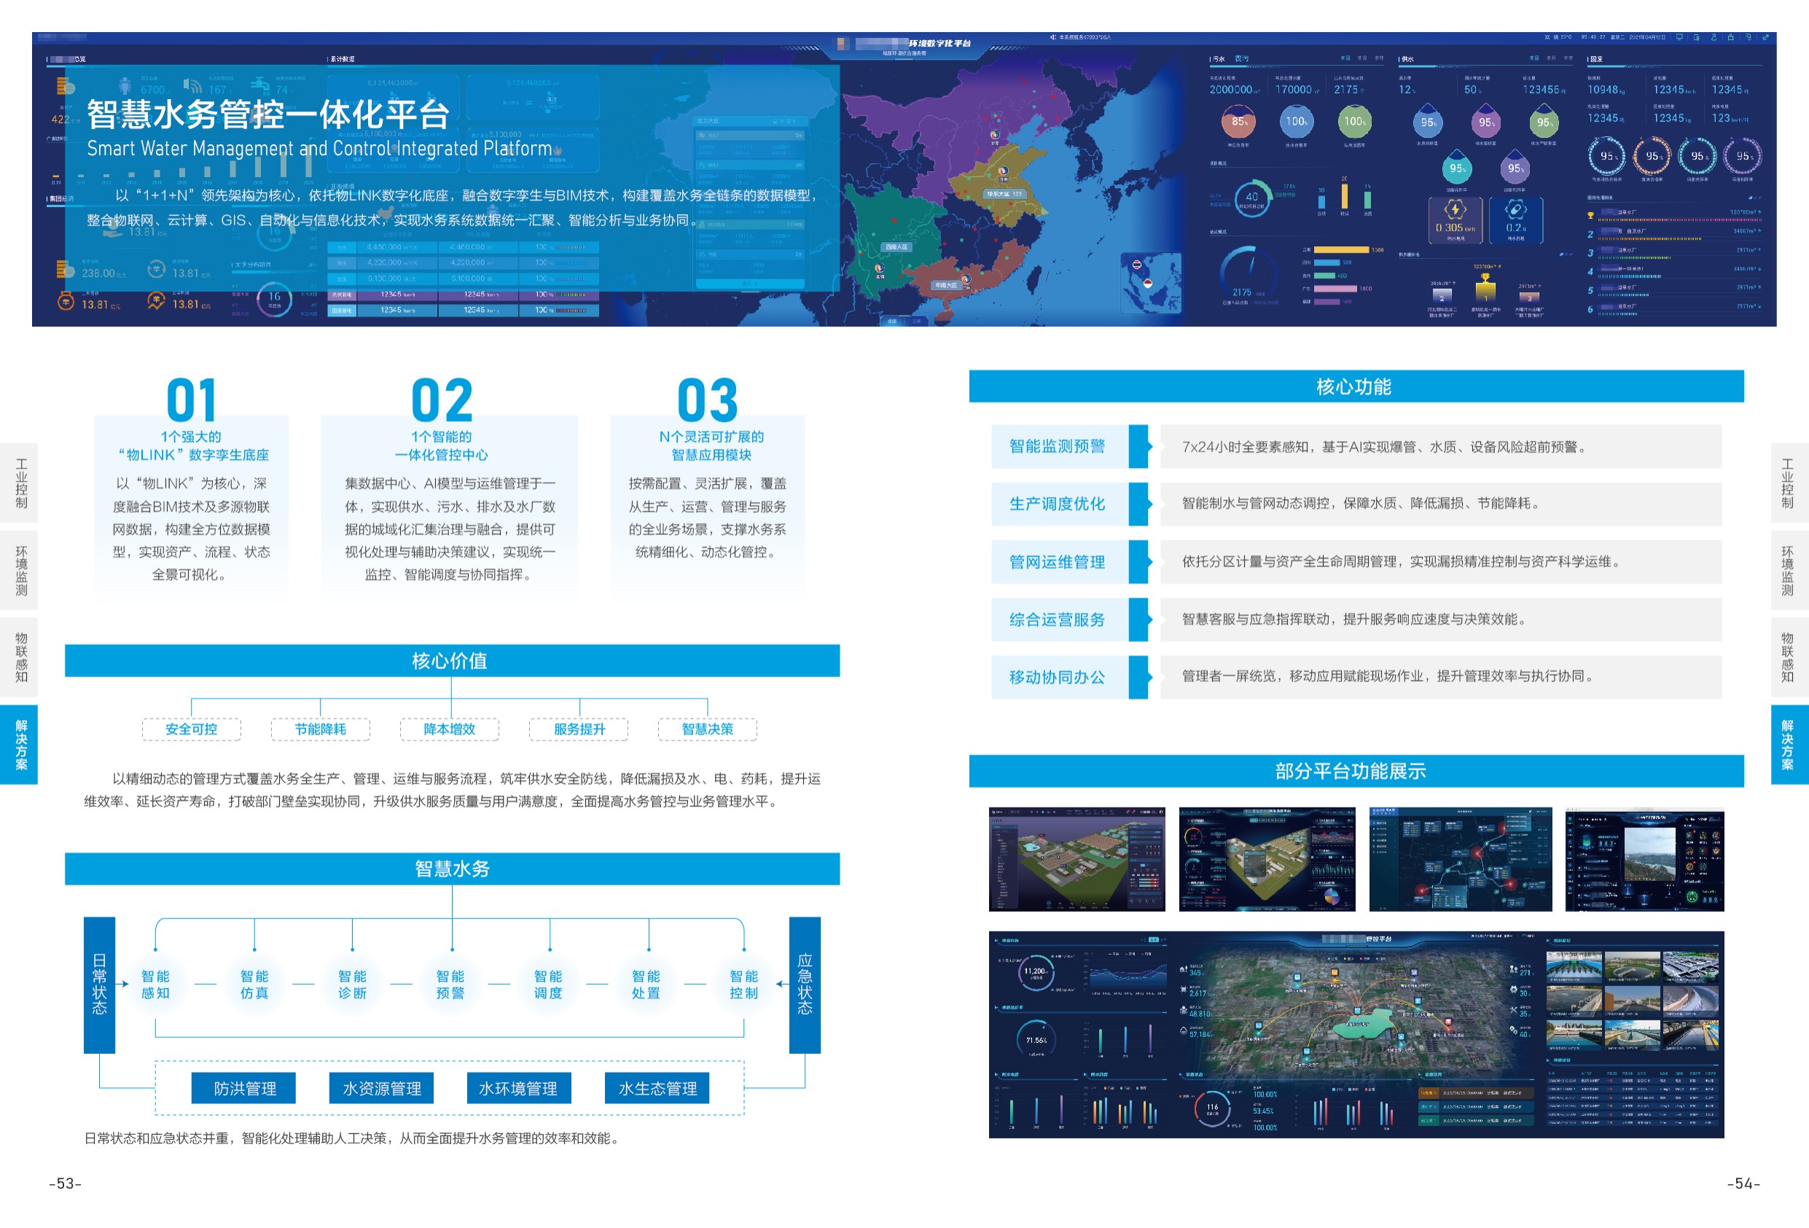Click the lightning power consumption icon
Viewport: 1809px width, 1228px height.
(x=1455, y=209)
